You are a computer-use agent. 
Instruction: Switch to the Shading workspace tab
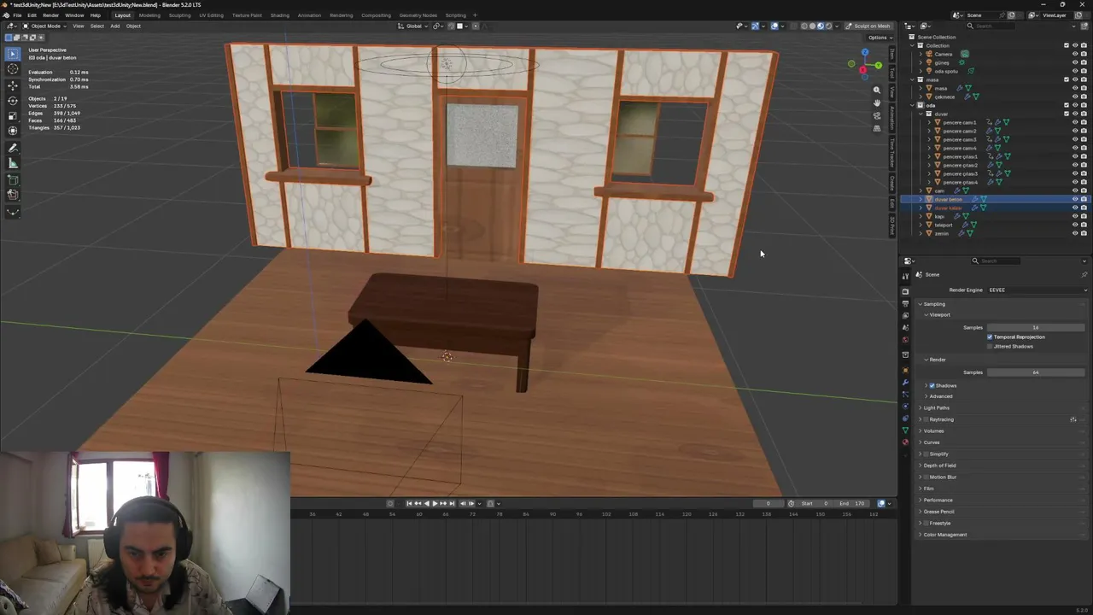click(x=279, y=15)
